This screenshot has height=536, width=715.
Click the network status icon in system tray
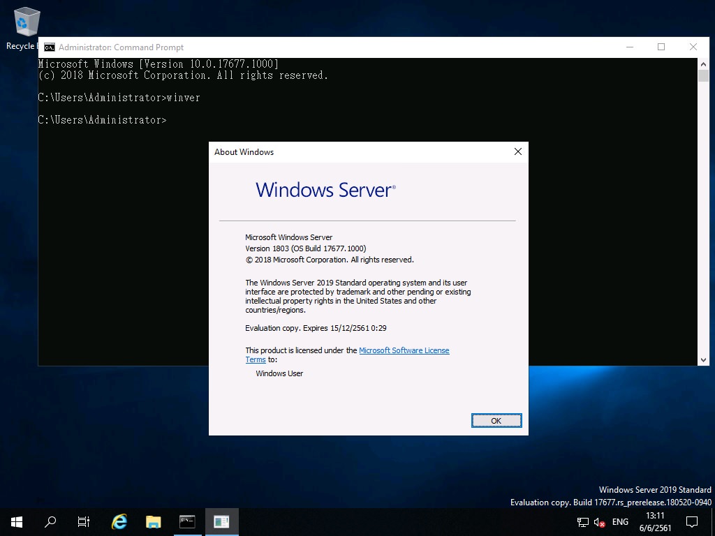(x=582, y=521)
